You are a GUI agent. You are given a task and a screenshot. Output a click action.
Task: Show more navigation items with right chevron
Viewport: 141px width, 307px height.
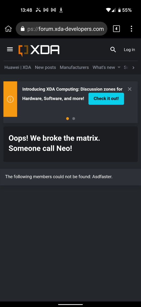[x=133, y=68]
